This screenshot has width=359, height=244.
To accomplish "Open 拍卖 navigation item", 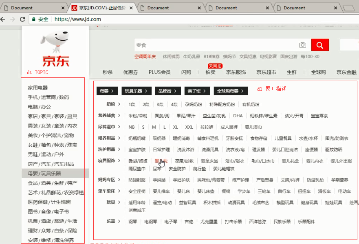I will coord(210,73).
